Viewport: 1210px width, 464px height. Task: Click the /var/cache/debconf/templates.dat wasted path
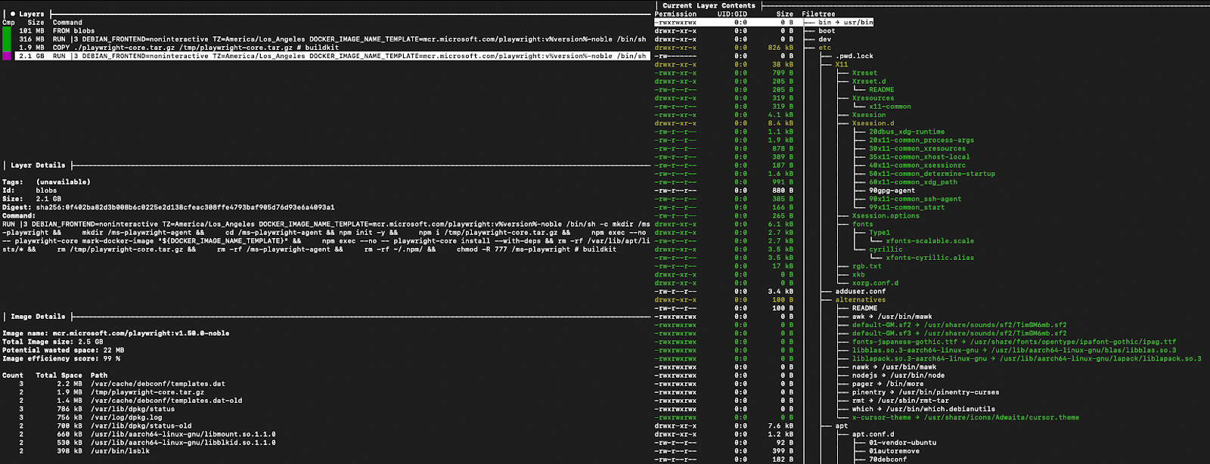click(158, 384)
